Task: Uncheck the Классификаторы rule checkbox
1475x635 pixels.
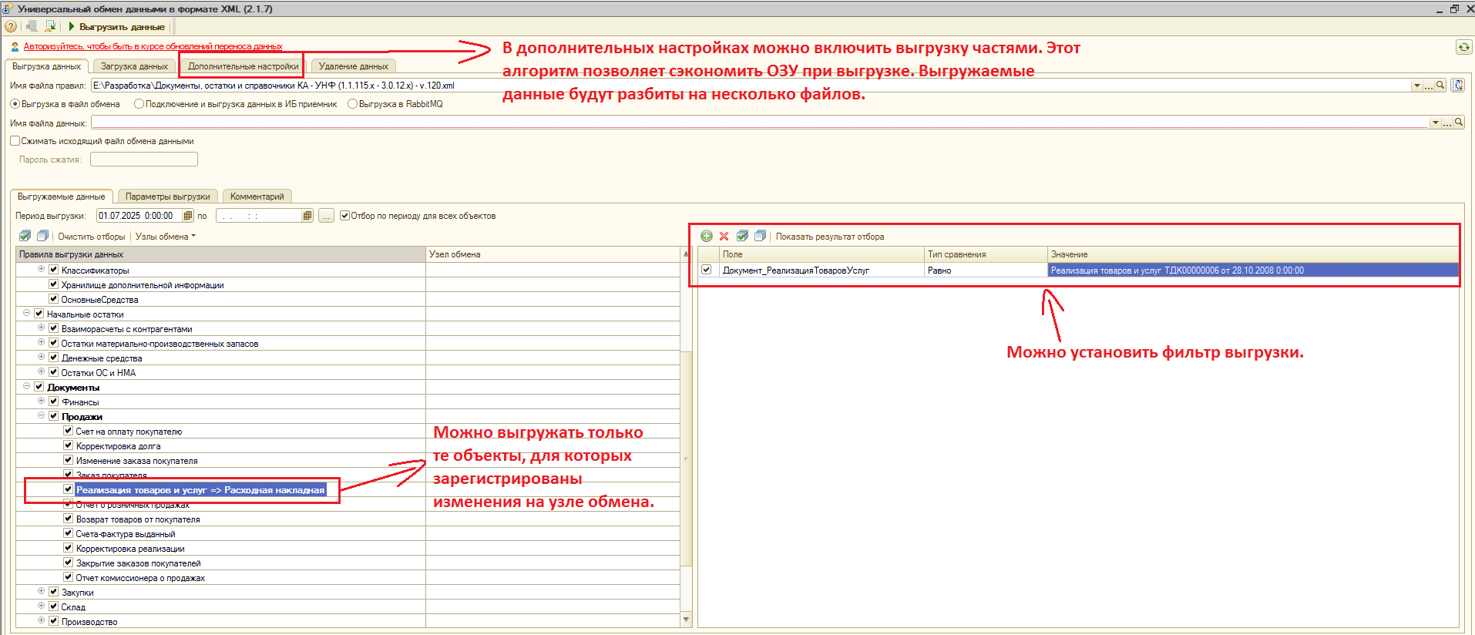Action: click(54, 270)
